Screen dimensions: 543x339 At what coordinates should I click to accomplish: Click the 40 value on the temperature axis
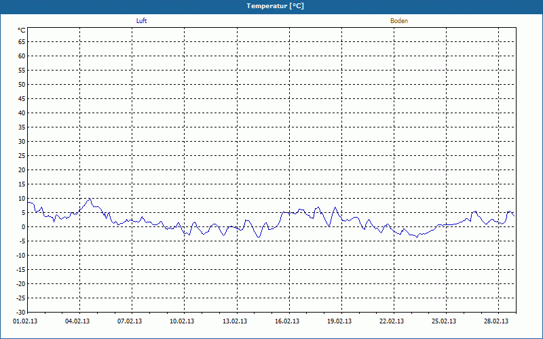point(22,113)
